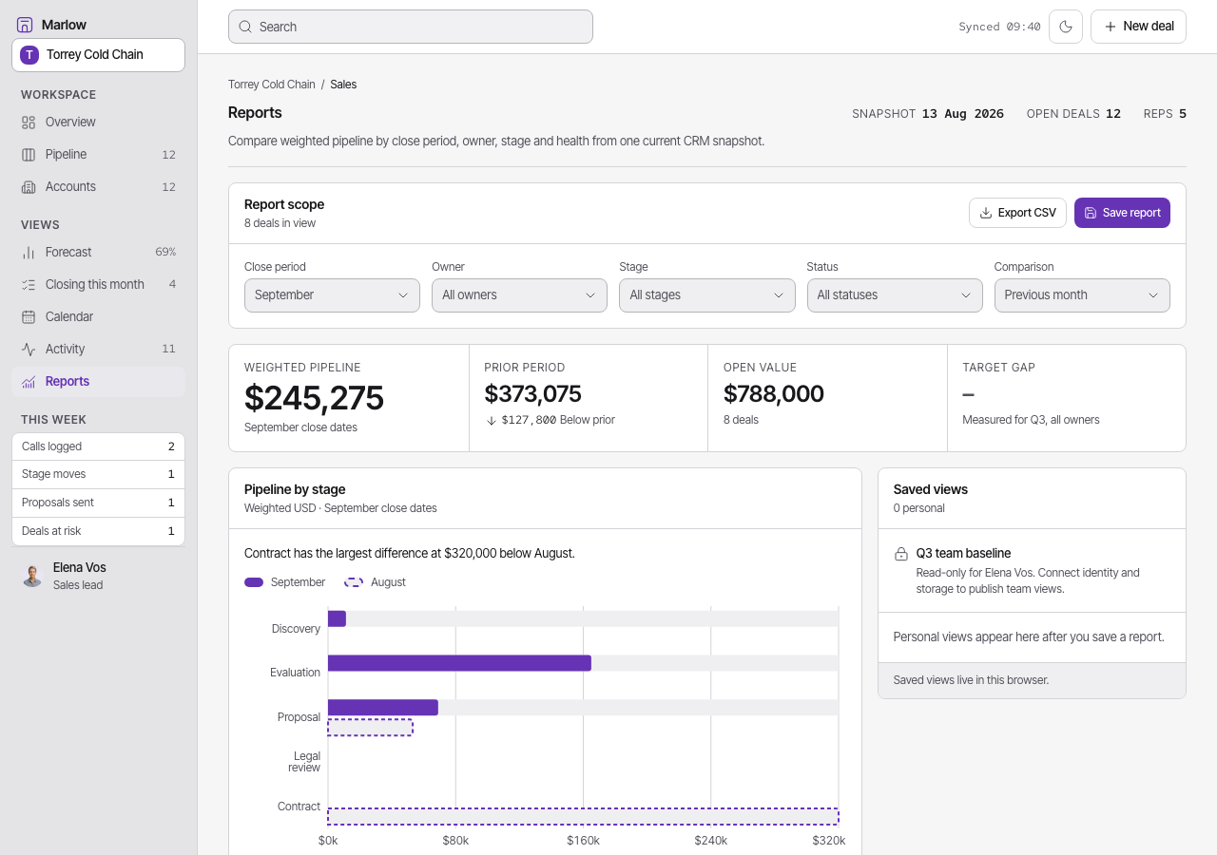Image resolution: width=1217 pixels, height=855 pixels.
Task: Click the Proposal August dashed bar
Action: pos(370,728)
